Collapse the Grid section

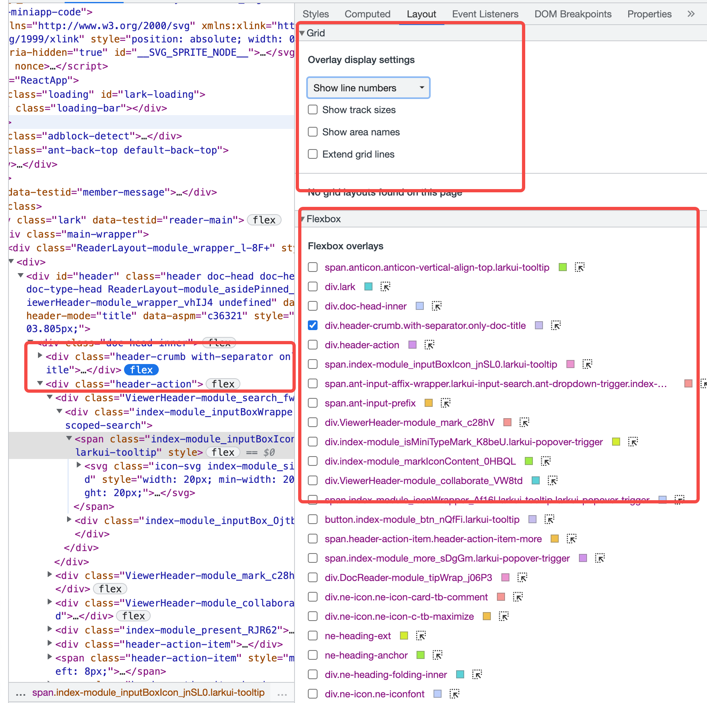[302, 33]
